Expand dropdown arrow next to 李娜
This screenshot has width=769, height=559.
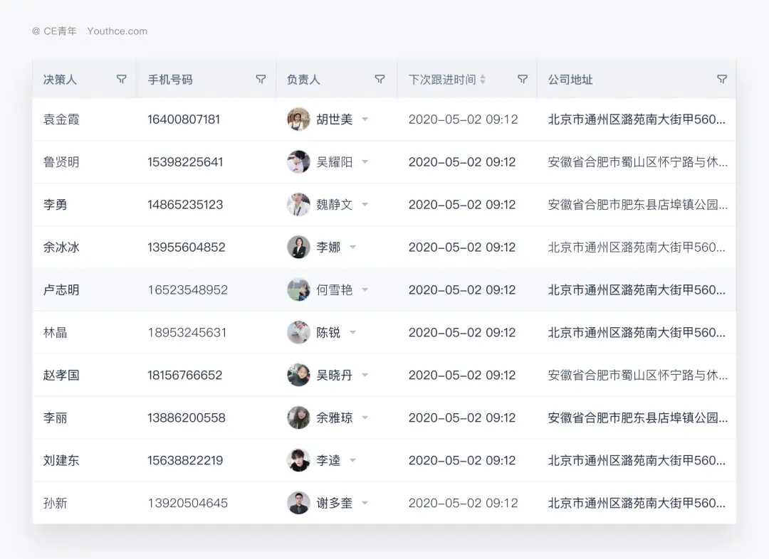pos(352,247)
